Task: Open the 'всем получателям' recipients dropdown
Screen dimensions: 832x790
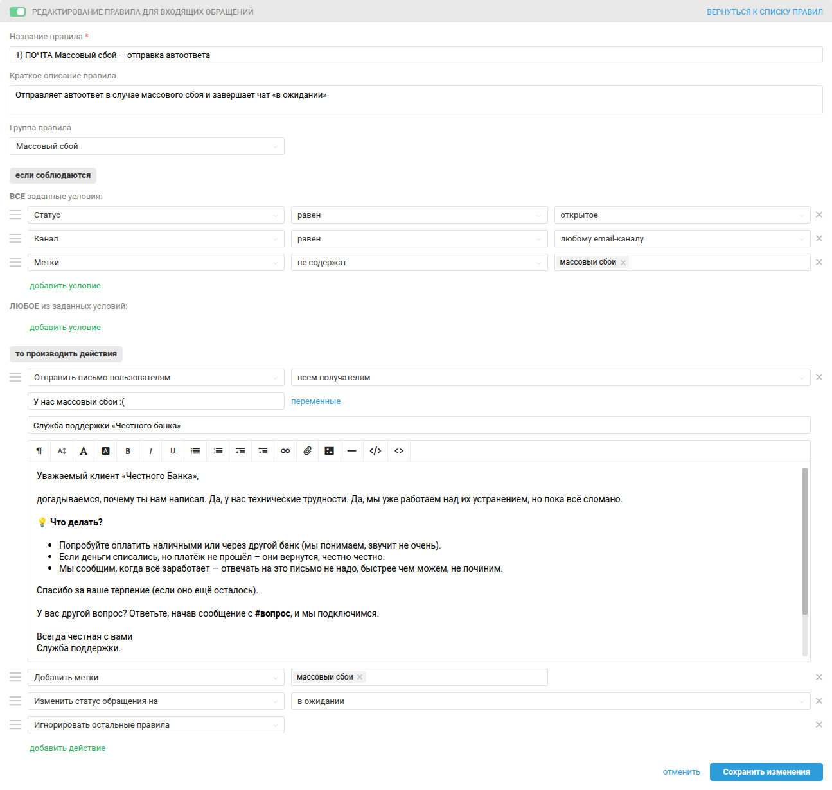Action: (x=551, y=378)
